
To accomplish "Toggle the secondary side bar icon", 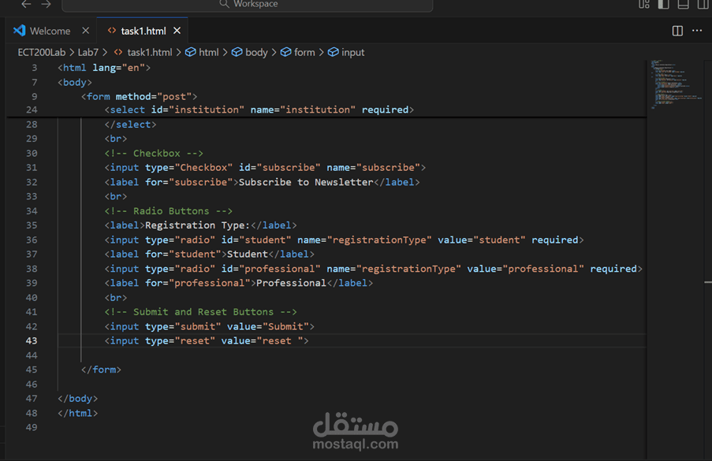I will pyautogui.click(x=702, y=5).
